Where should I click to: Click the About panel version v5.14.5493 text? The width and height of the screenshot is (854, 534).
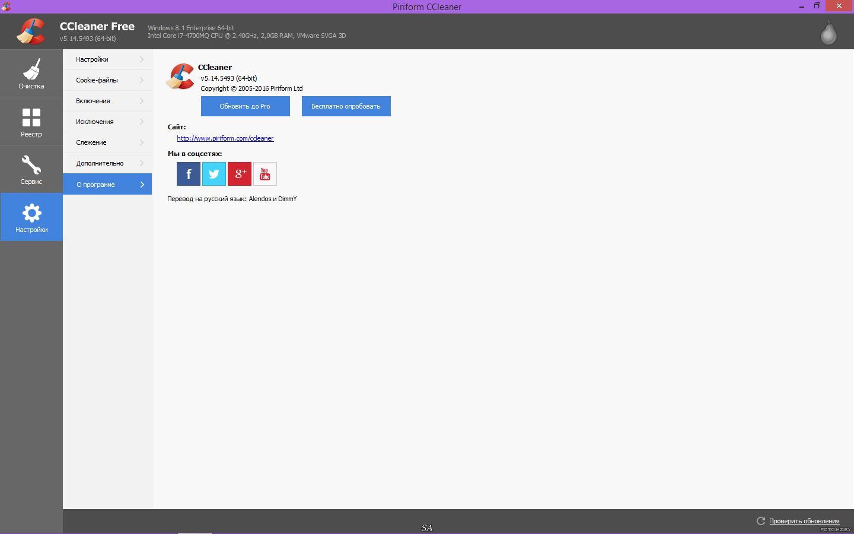229,78
